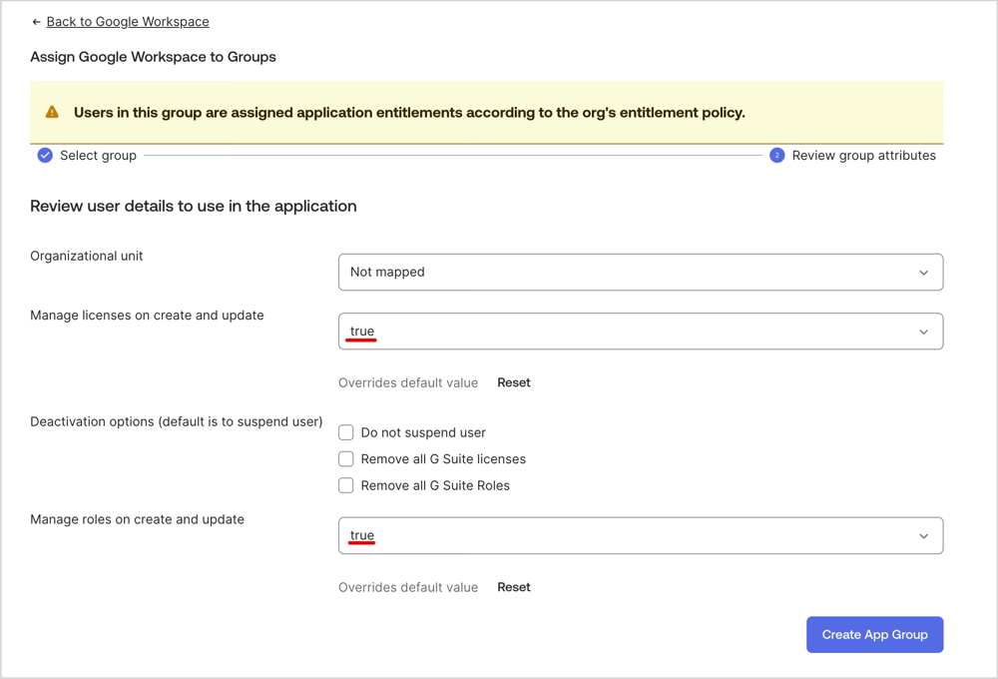Open Manage roles on create and update dropdown
This screenshot has width=998, height=679.
click(x=641, y=535)
